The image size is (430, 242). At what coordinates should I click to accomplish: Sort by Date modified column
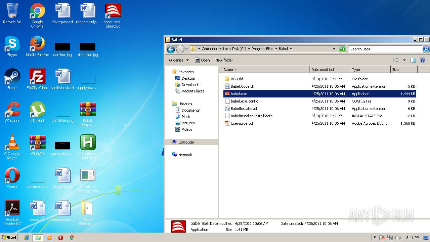click(x=330, y=70)
